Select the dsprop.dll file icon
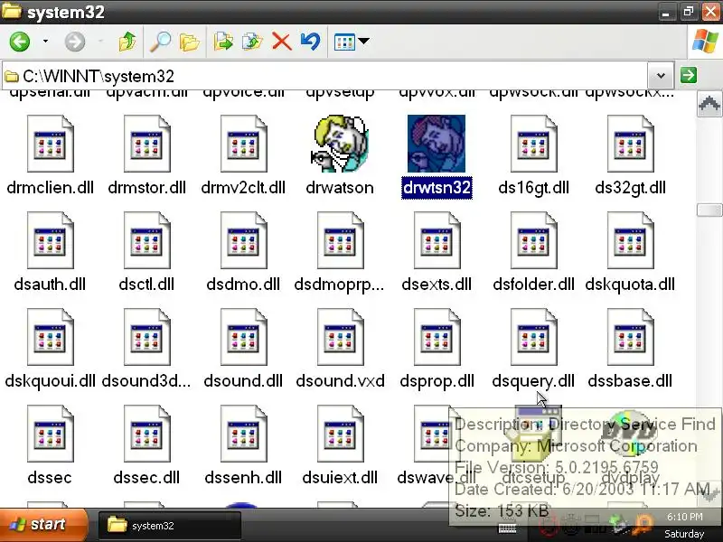Image resolution: width=723 pixels, height=542 pixels. tap(437, 337)
